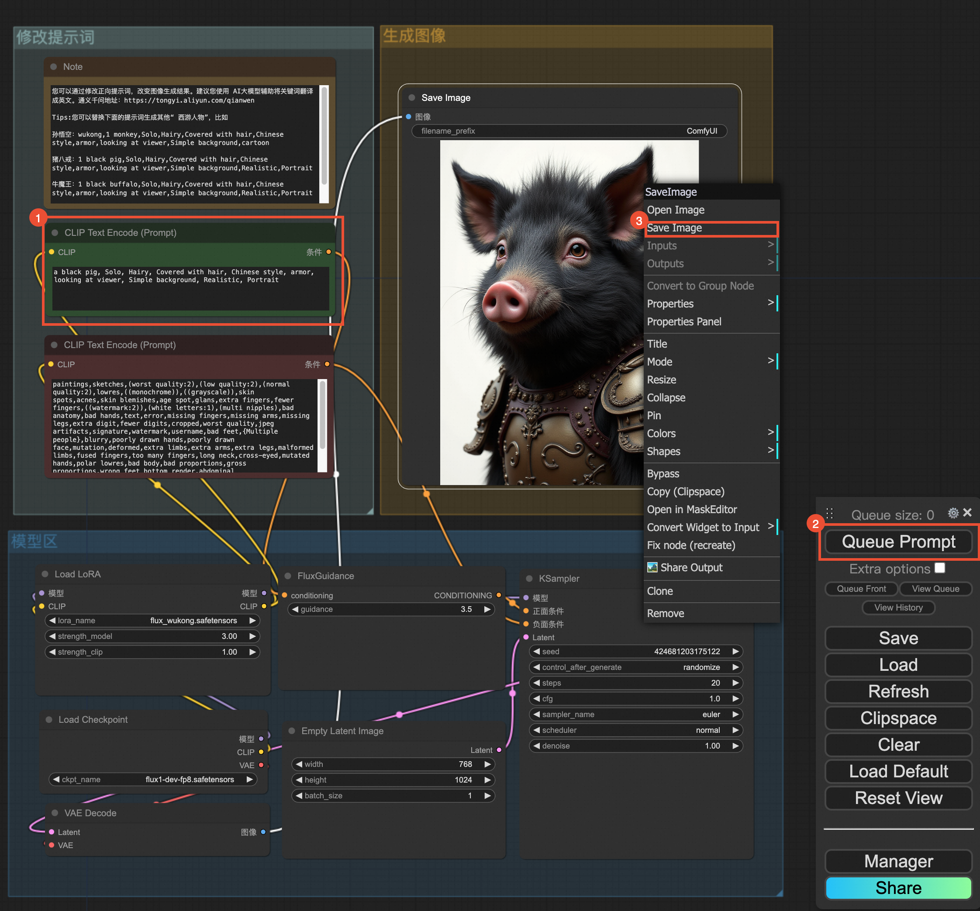Click the Load Checkpoint CLIP output socket
This screenshot has width=980, height=911.
(261, 752)
